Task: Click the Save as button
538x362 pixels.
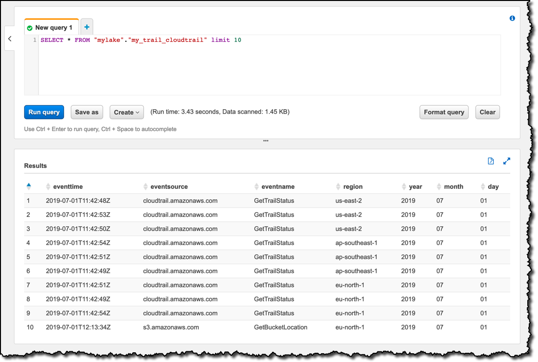Action: pyautogui.click(x=87, y=112)
